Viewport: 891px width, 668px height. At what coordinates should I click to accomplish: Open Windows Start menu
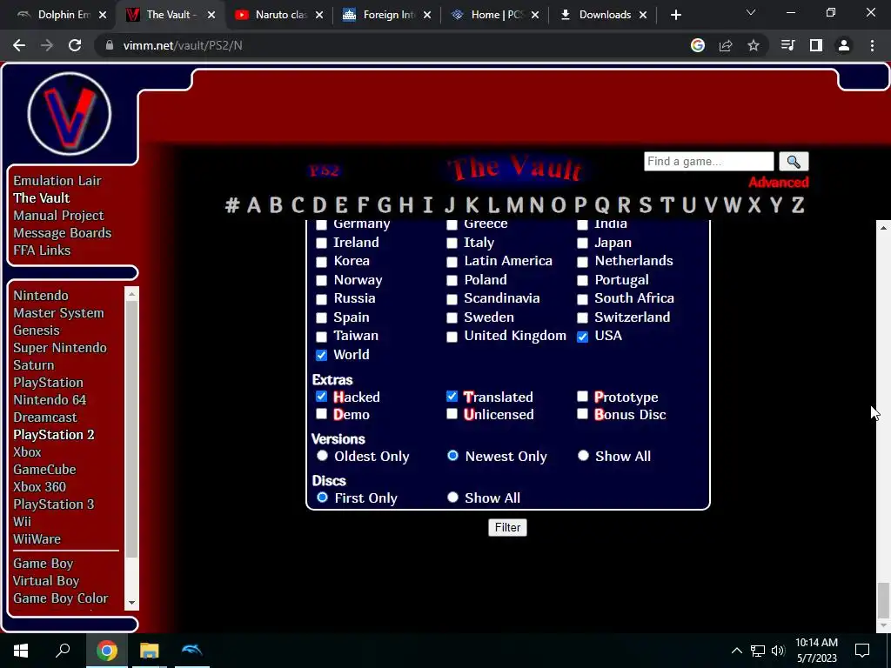21,651
